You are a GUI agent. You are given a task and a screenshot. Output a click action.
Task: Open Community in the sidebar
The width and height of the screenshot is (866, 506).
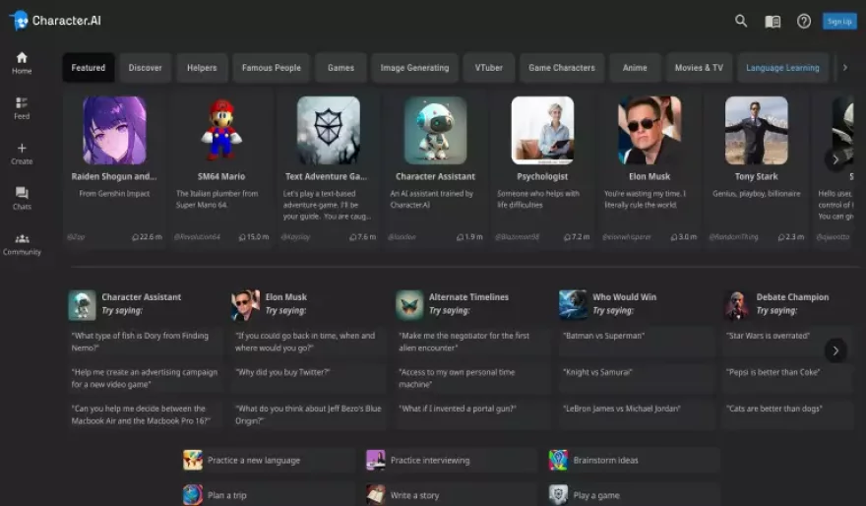click(22, 244)
